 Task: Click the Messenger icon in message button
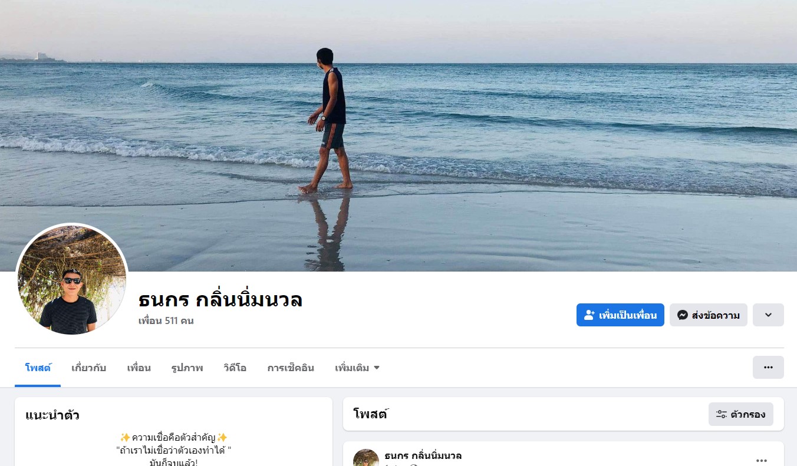(683, 315)
